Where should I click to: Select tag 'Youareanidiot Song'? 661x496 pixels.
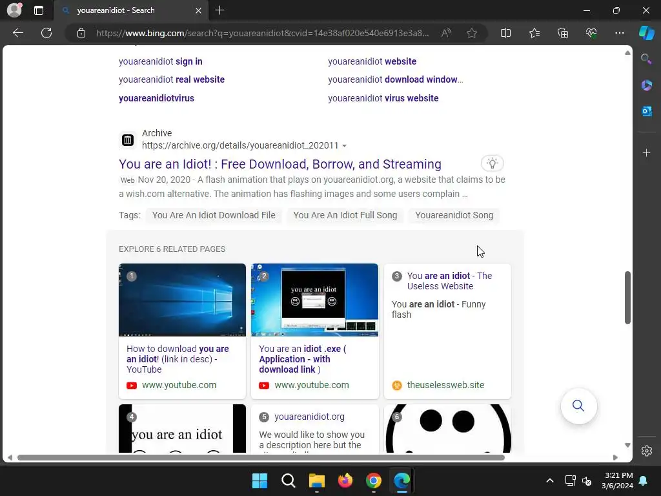click(x=454, y=215)
